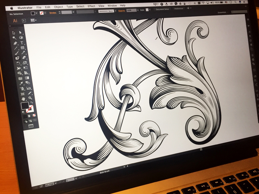Open the Basic brush definition dropdown

coord(115,11)
